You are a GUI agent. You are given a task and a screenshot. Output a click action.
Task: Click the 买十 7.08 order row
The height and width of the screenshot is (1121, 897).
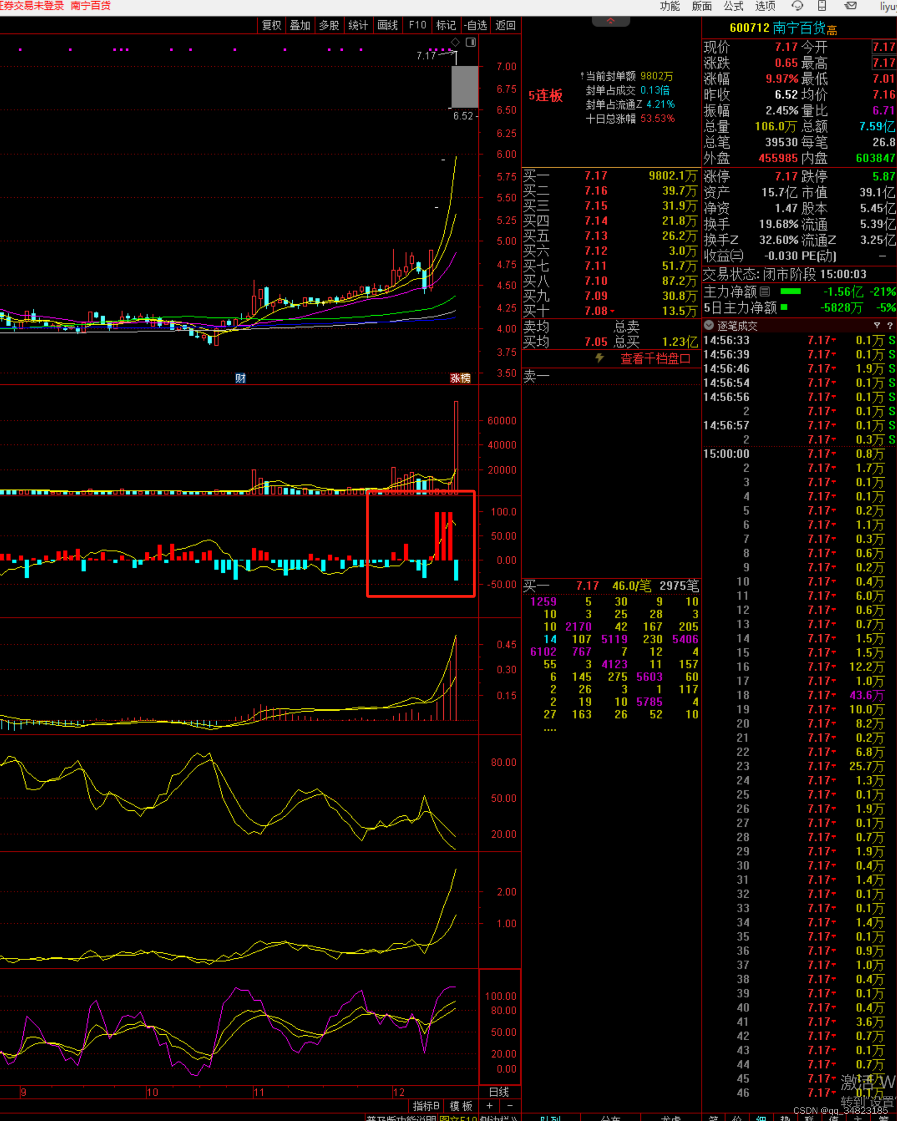[611, 311]
